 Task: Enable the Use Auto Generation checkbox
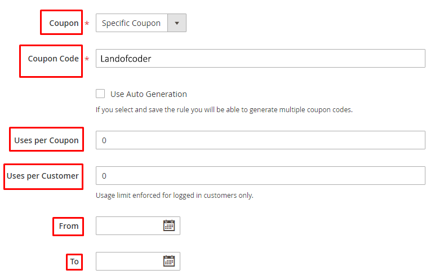click(x=100, y=94)
